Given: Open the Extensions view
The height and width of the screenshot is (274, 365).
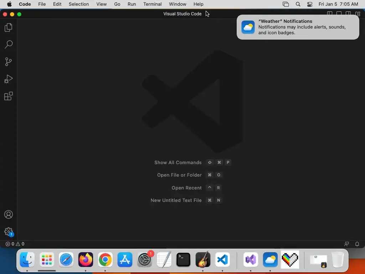Looking at the screenshot, I should click(9, 96).
